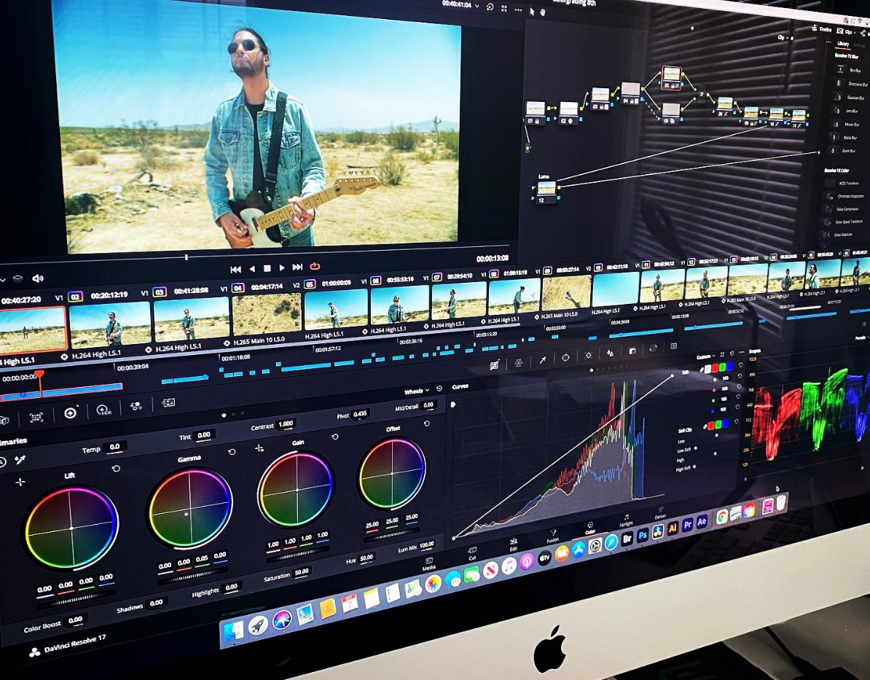Switch to the Fairlight page

[x=626, y=520]
